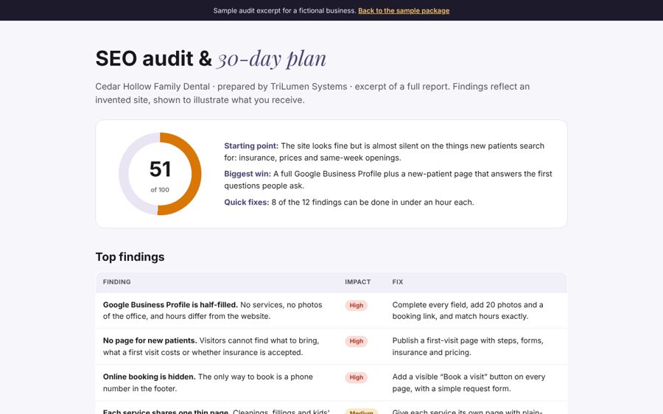
Task: Select the Starting point label
Action: coord(251,146)
